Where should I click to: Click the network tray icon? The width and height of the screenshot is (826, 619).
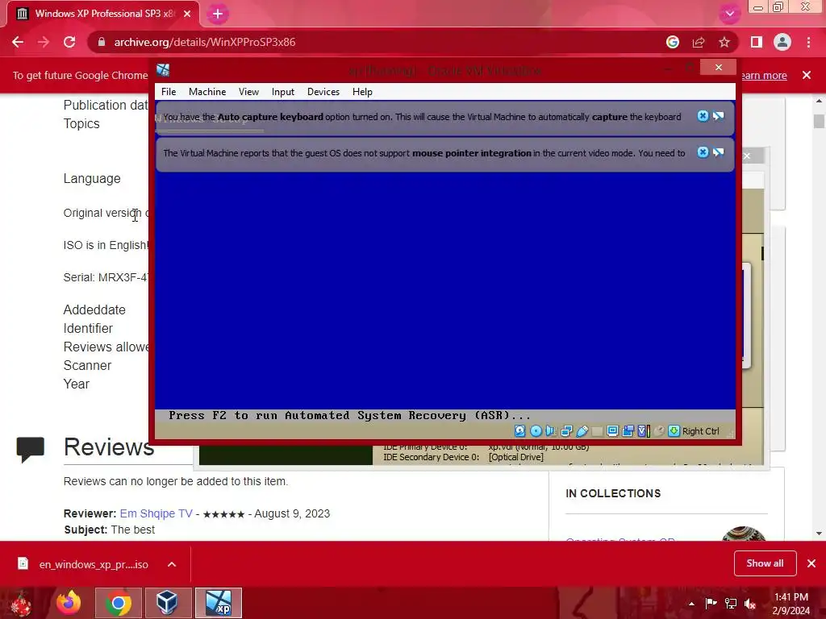click(x=731, y=604)
